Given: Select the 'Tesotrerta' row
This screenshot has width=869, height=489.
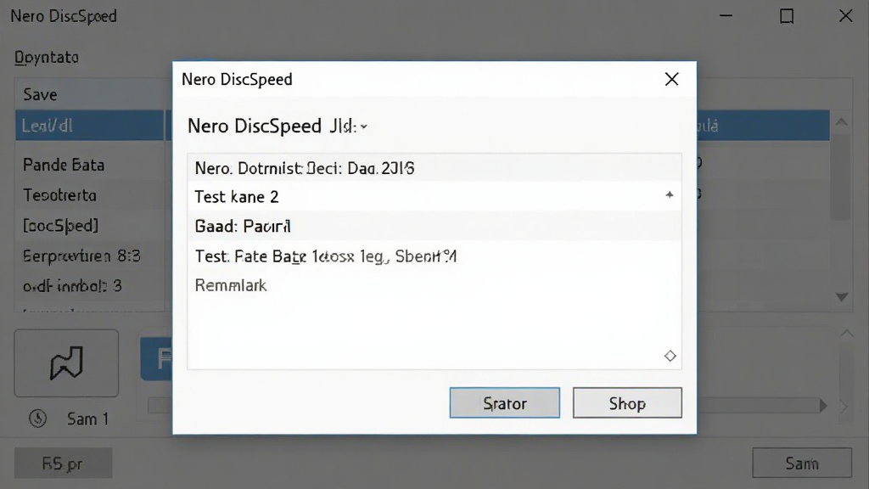Looking at the screenshot, I should 90,195.
